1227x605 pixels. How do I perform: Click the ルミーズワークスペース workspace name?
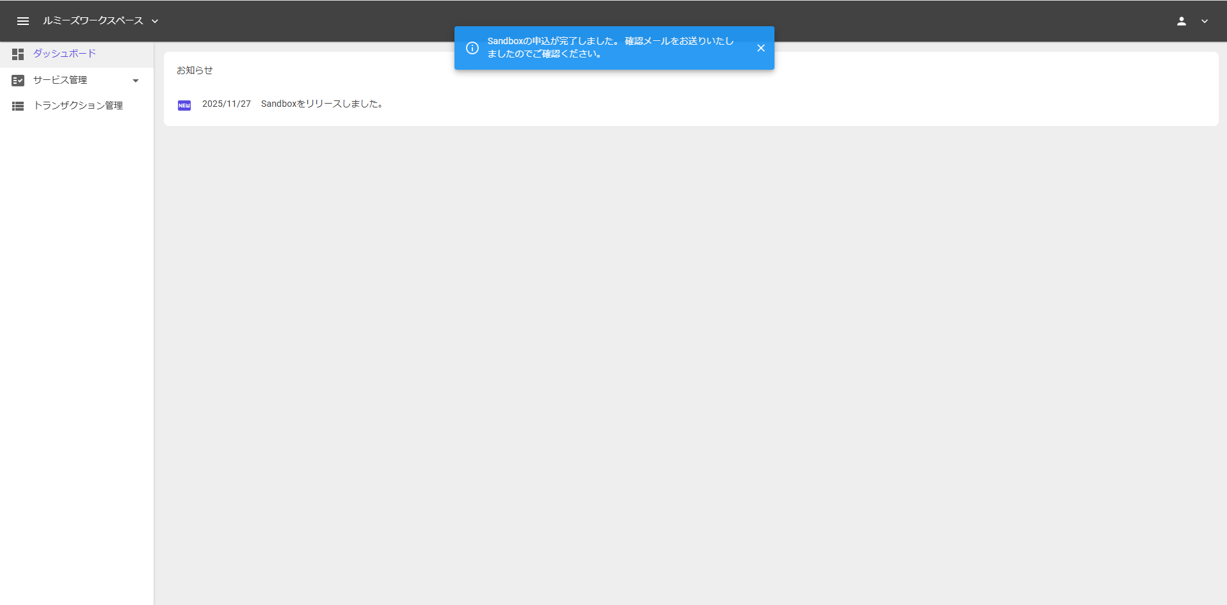tap(93, 21)
